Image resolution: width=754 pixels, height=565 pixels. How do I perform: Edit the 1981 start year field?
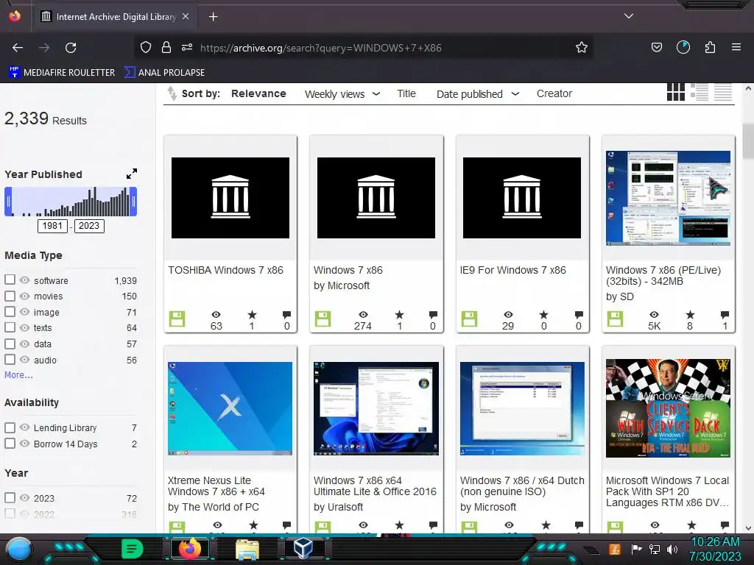[52, 226]
